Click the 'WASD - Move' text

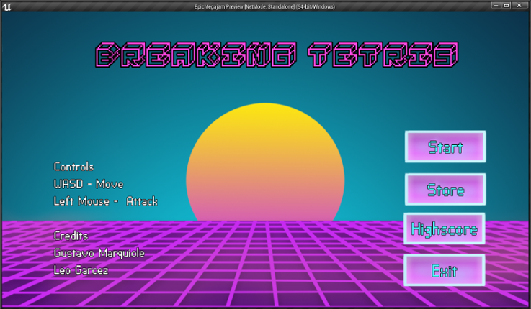[89, 184]
